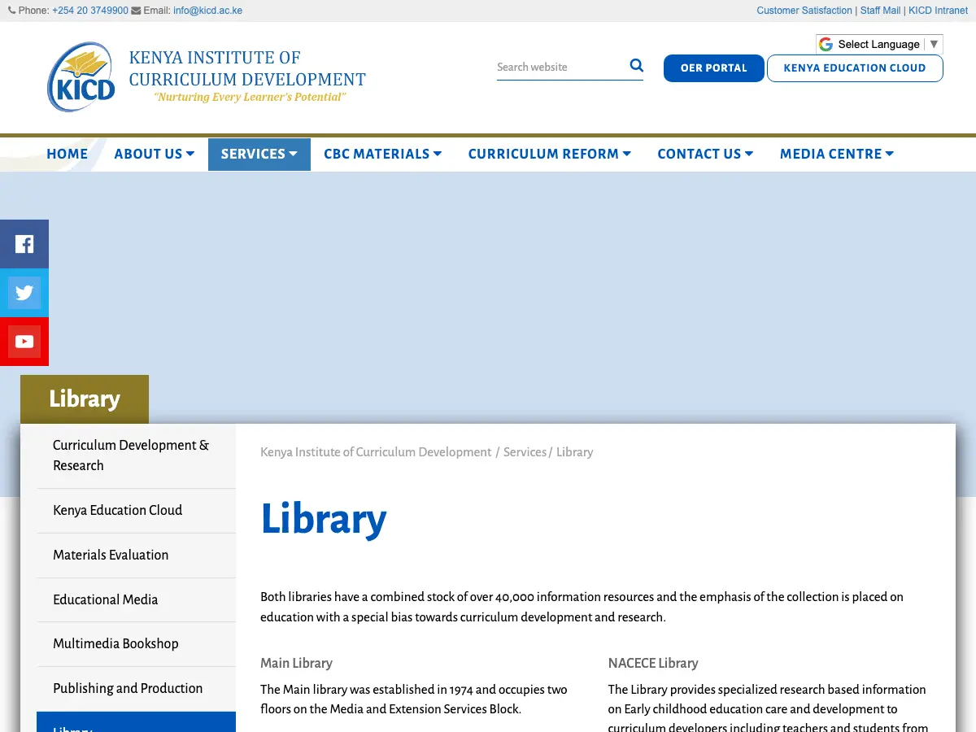The height and width of the screenshot is (732, 976).
Task: Click the Google logo in language selector
Action: (x=826, y=44)
